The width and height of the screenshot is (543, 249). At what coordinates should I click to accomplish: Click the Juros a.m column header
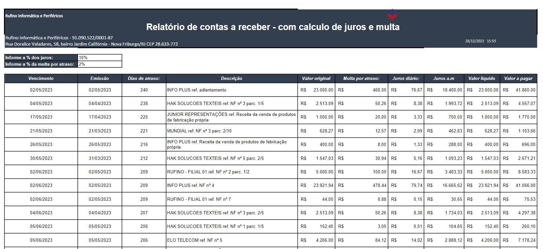click(444, 78)
